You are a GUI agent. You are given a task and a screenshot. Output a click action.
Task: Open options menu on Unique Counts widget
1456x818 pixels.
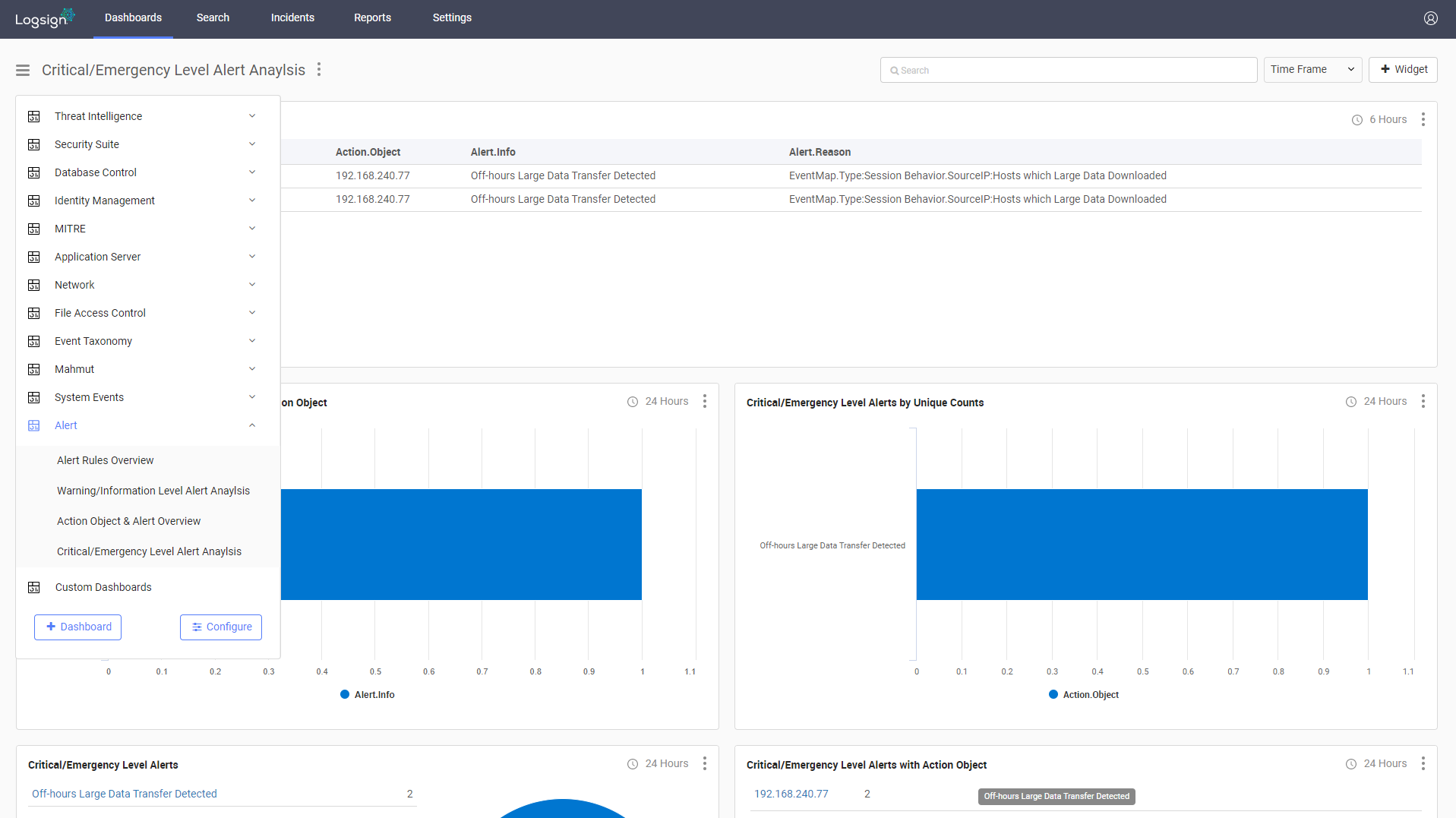(1423, 401)
